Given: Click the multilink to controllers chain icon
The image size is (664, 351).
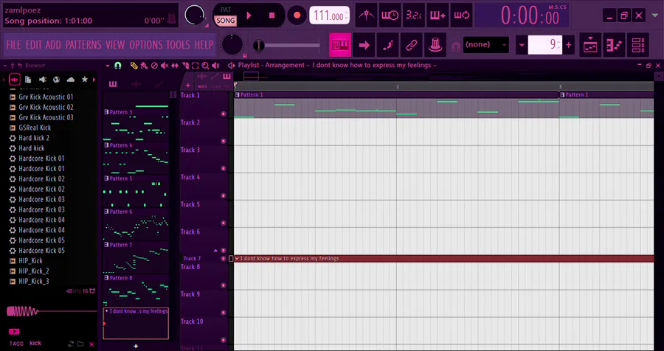Looking at the screenshot, I should 412,44.
